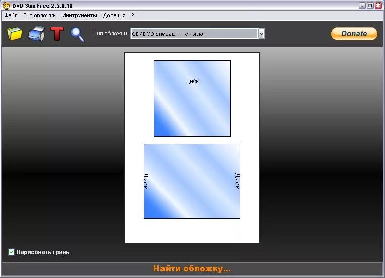This screenshot has width=385, height=278.
Task: Select the red T text tool
Action: click(x=57, y=34)
